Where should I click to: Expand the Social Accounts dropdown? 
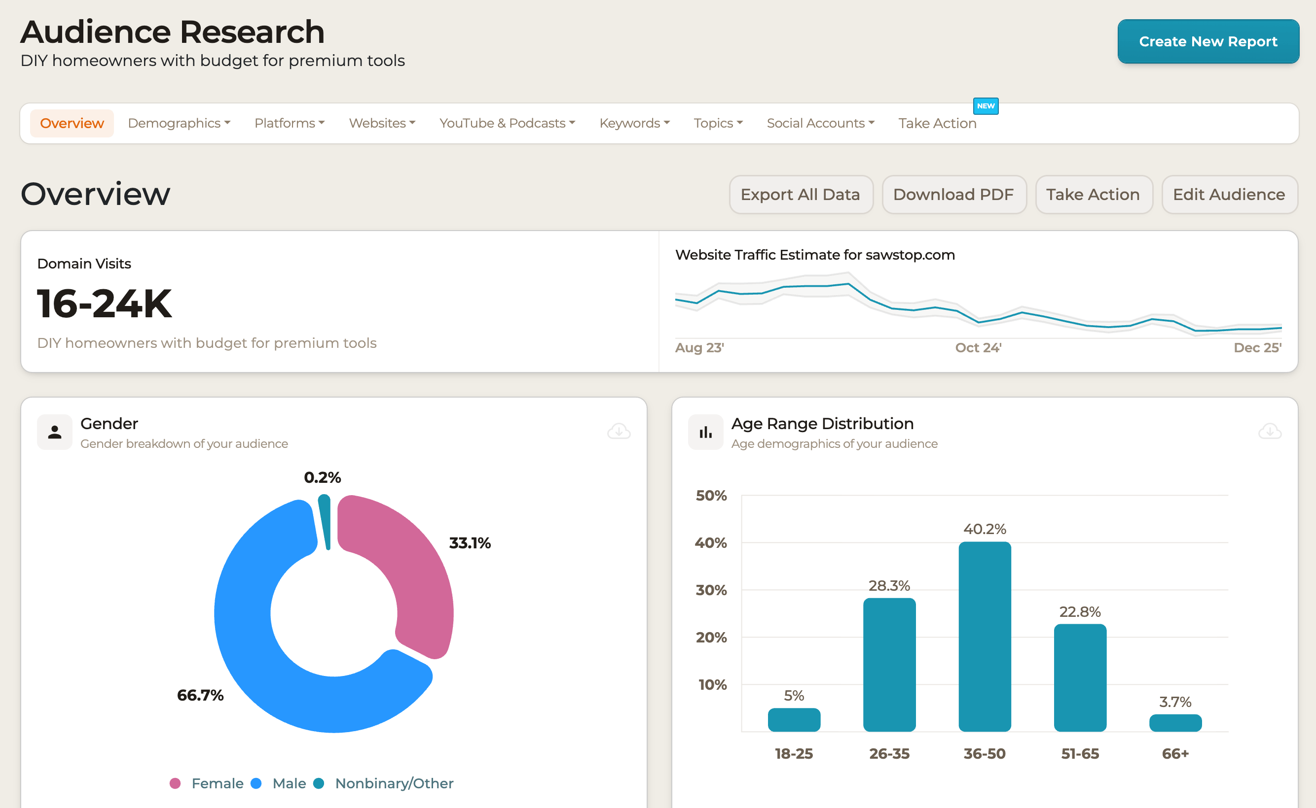tap(820, 123)
